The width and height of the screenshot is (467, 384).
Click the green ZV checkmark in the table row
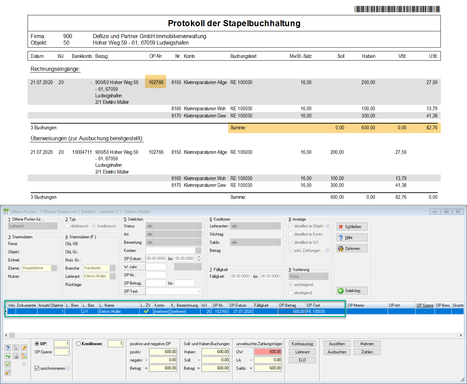(146, 311)
